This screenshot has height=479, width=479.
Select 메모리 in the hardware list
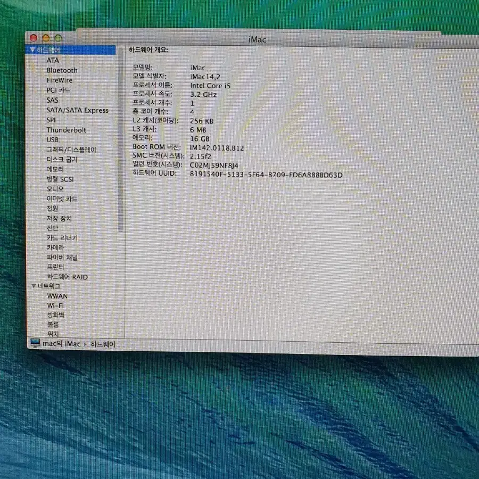[55, 169]
